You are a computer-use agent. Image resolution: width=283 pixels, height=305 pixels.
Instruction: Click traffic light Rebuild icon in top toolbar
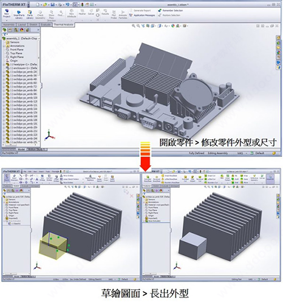coord(82,5)
